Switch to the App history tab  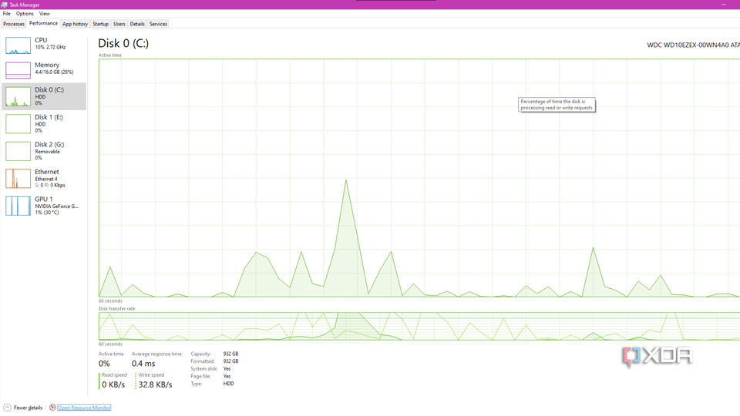coord(75,24)
